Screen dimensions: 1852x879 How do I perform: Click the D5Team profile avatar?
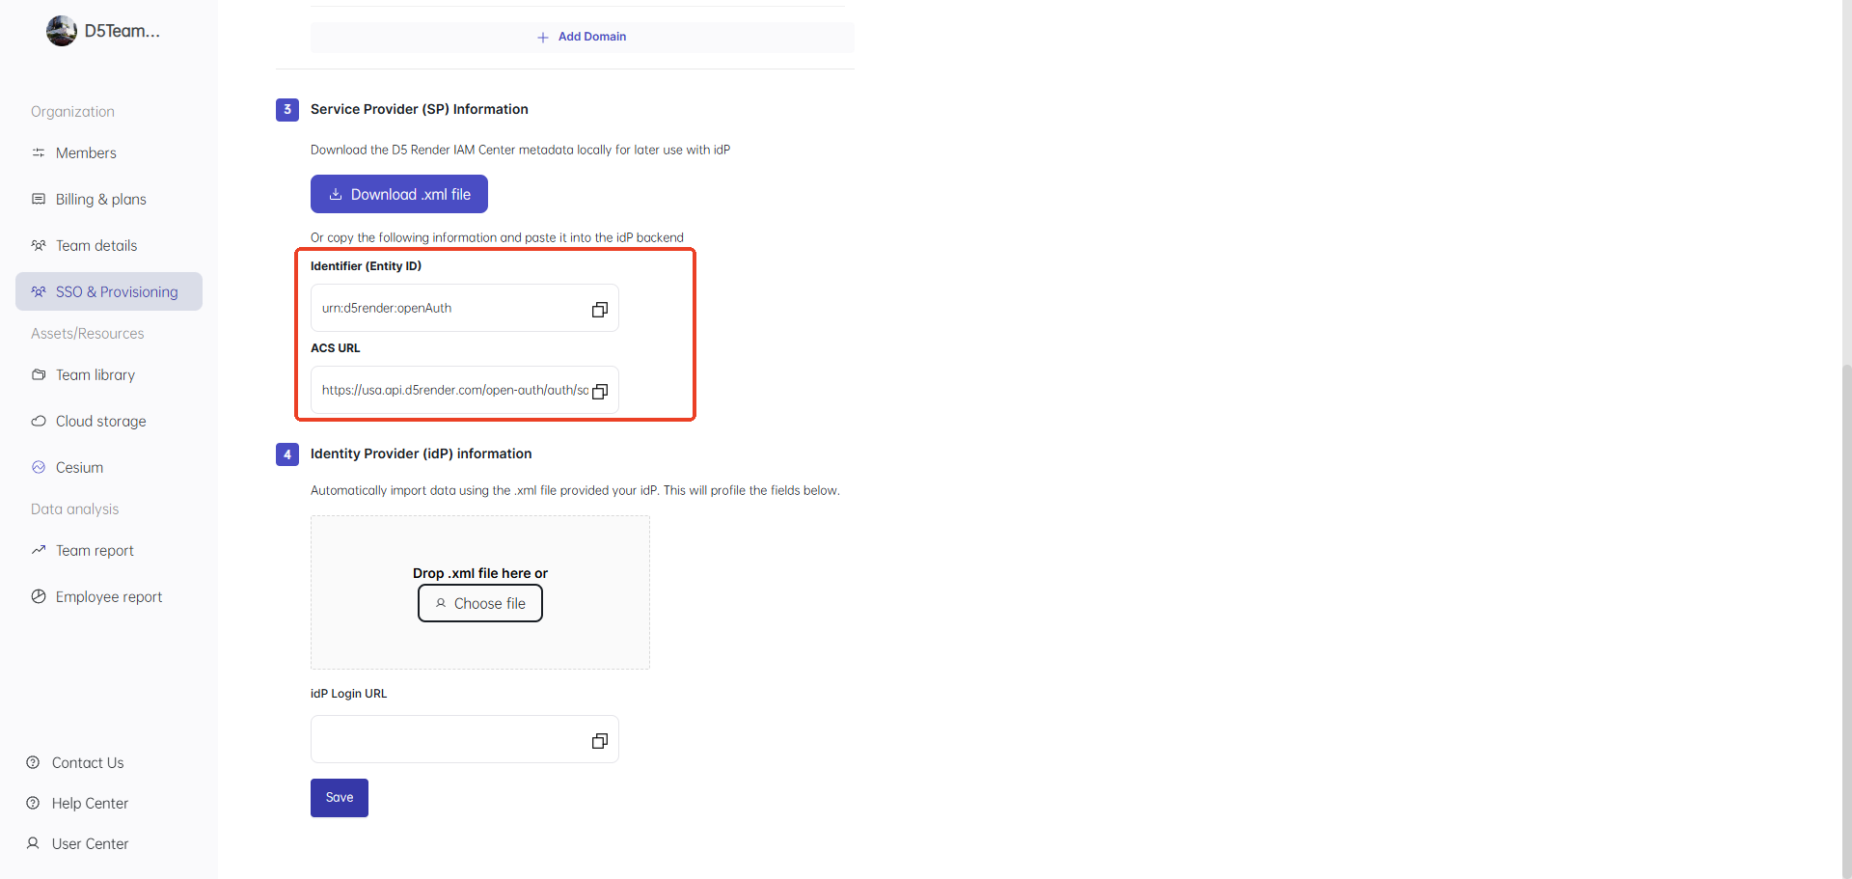[62, 31]
